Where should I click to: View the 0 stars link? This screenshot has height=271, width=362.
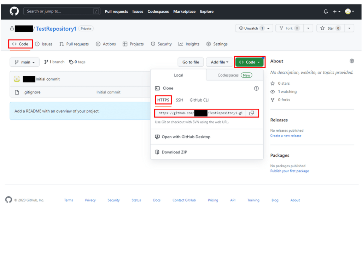280,83
